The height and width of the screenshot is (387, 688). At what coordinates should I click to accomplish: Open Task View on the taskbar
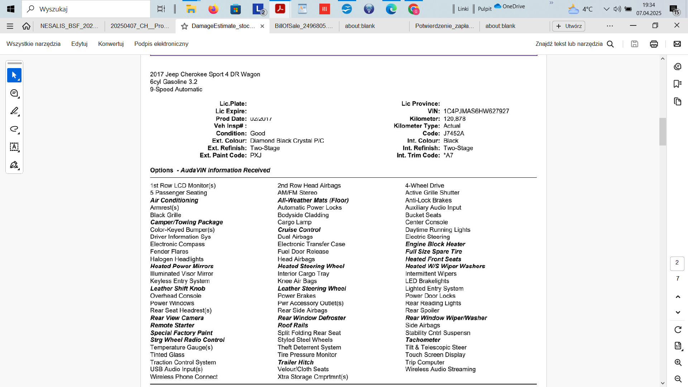(x=161, y=9)
